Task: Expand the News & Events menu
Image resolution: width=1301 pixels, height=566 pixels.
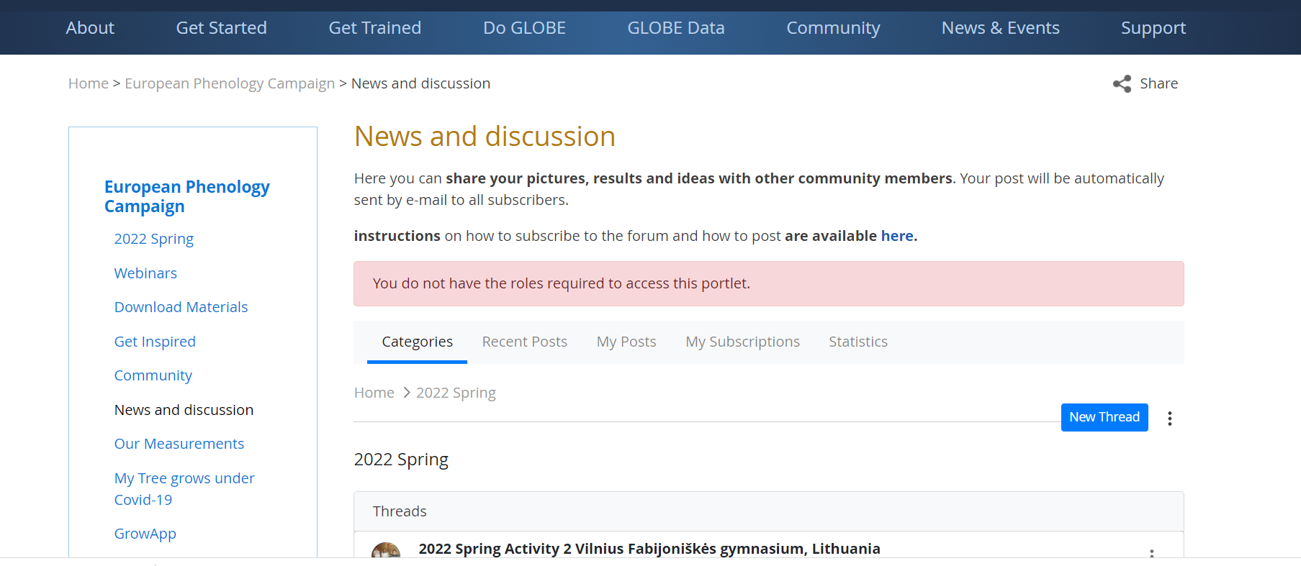Action: point(1000,28)
